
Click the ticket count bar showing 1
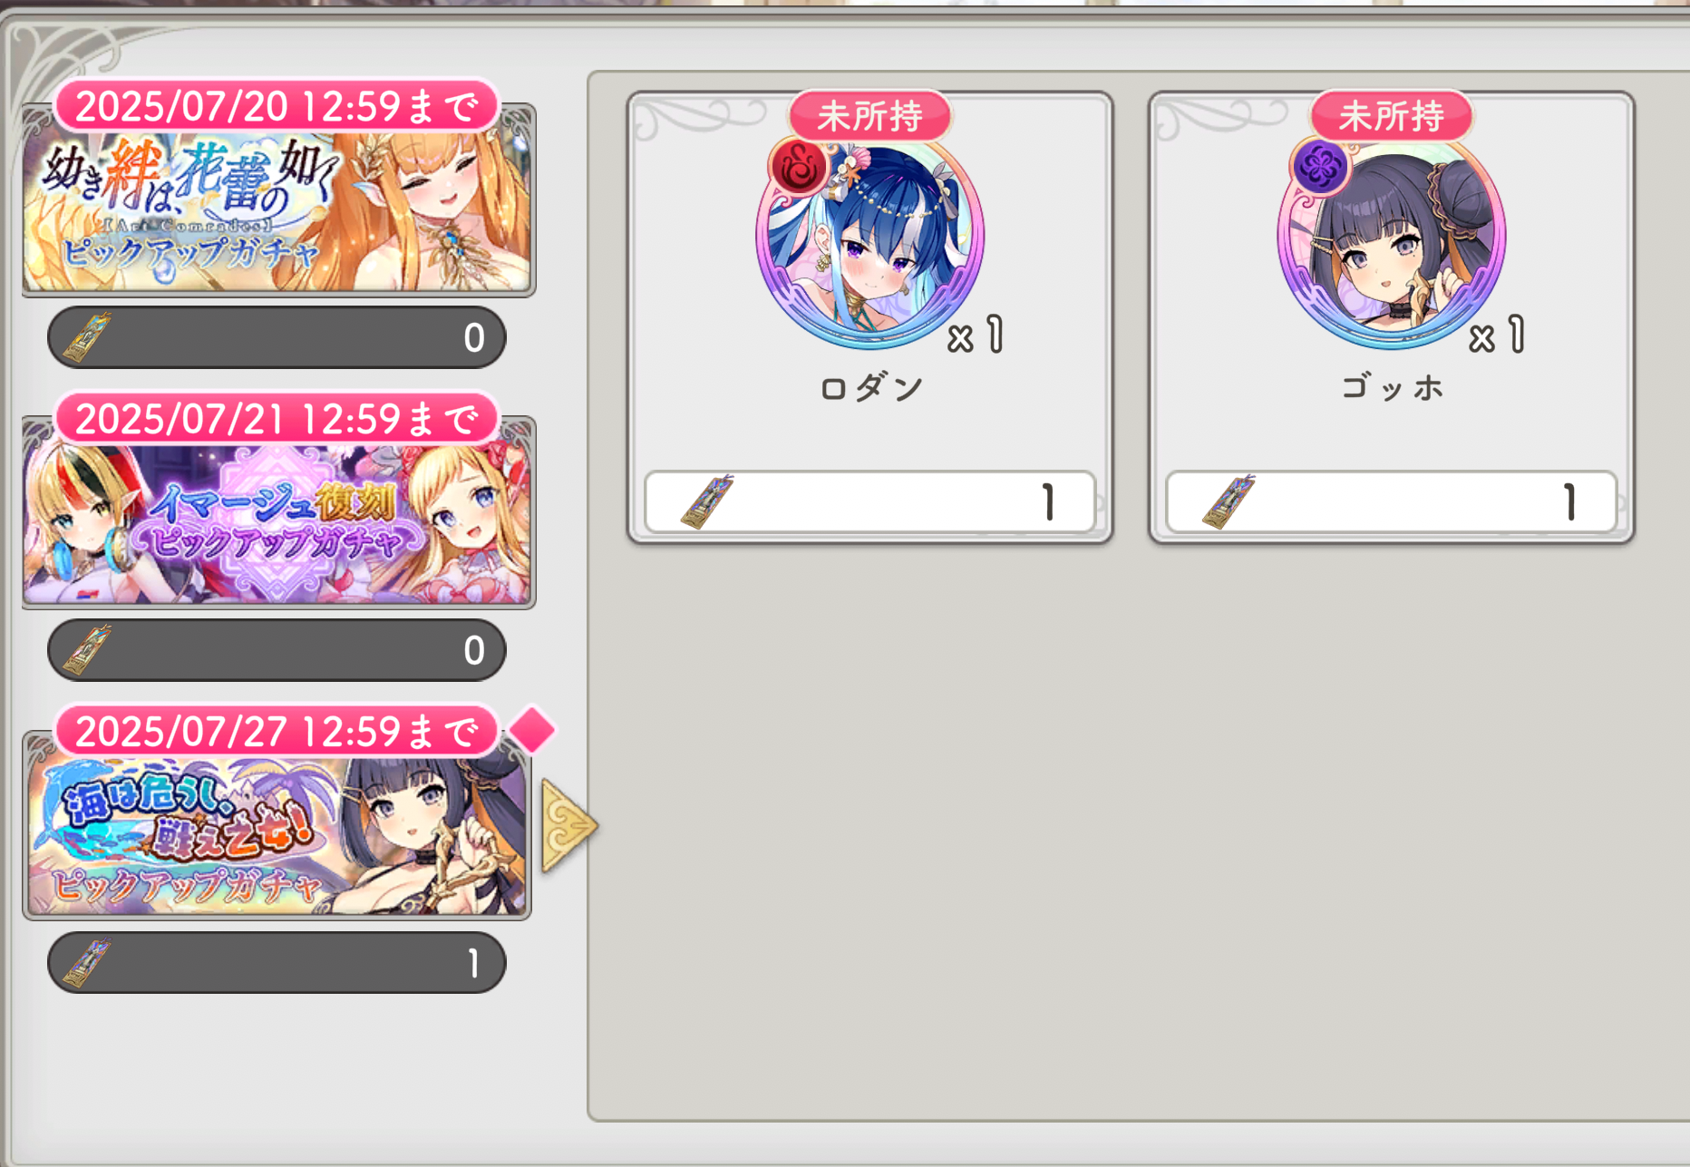tap(277, 962)
